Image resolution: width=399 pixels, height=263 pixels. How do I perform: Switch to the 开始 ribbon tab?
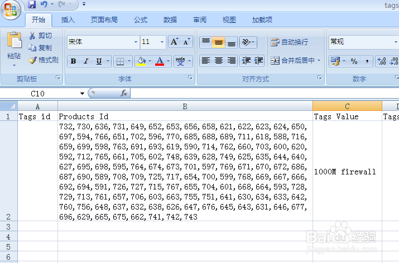coord(39,20)
